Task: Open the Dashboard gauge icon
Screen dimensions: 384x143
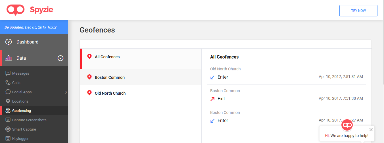Action: [x=9, y=42]
